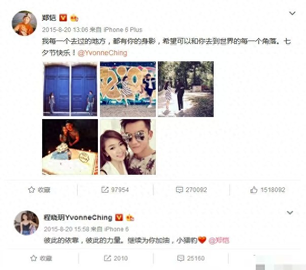Click the membership crown badge beside 郑恺
Screen dimensions: 306x270
[74, 18]
